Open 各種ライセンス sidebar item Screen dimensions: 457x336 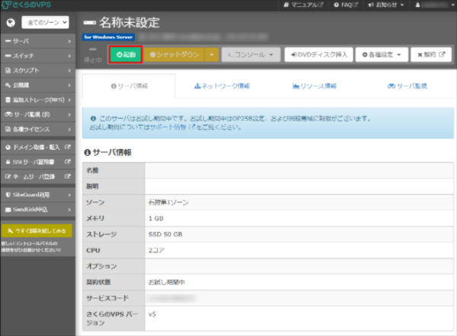38,129
